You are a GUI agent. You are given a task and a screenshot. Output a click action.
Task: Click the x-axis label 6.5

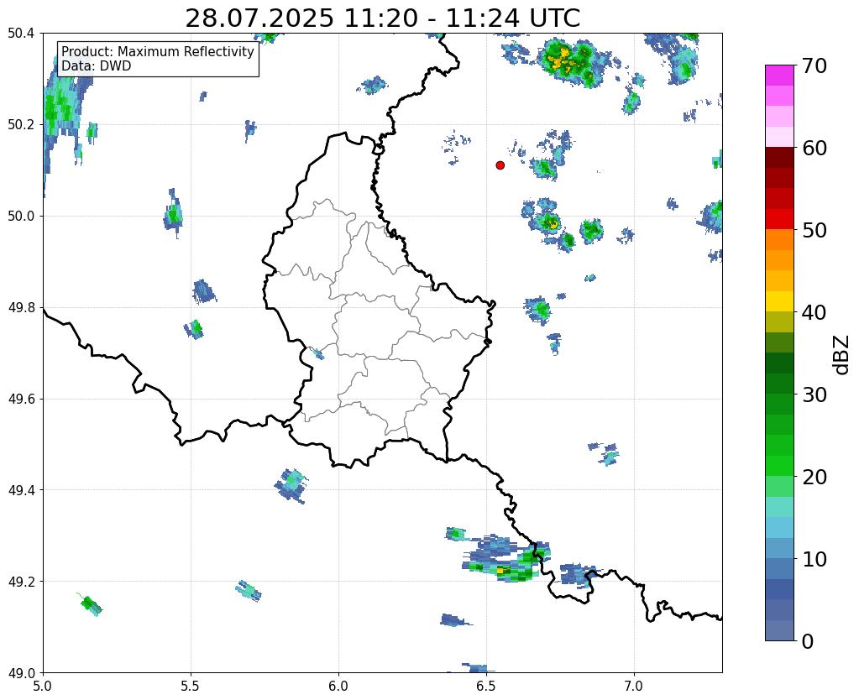pyautogui.click(x=486, y=687)
